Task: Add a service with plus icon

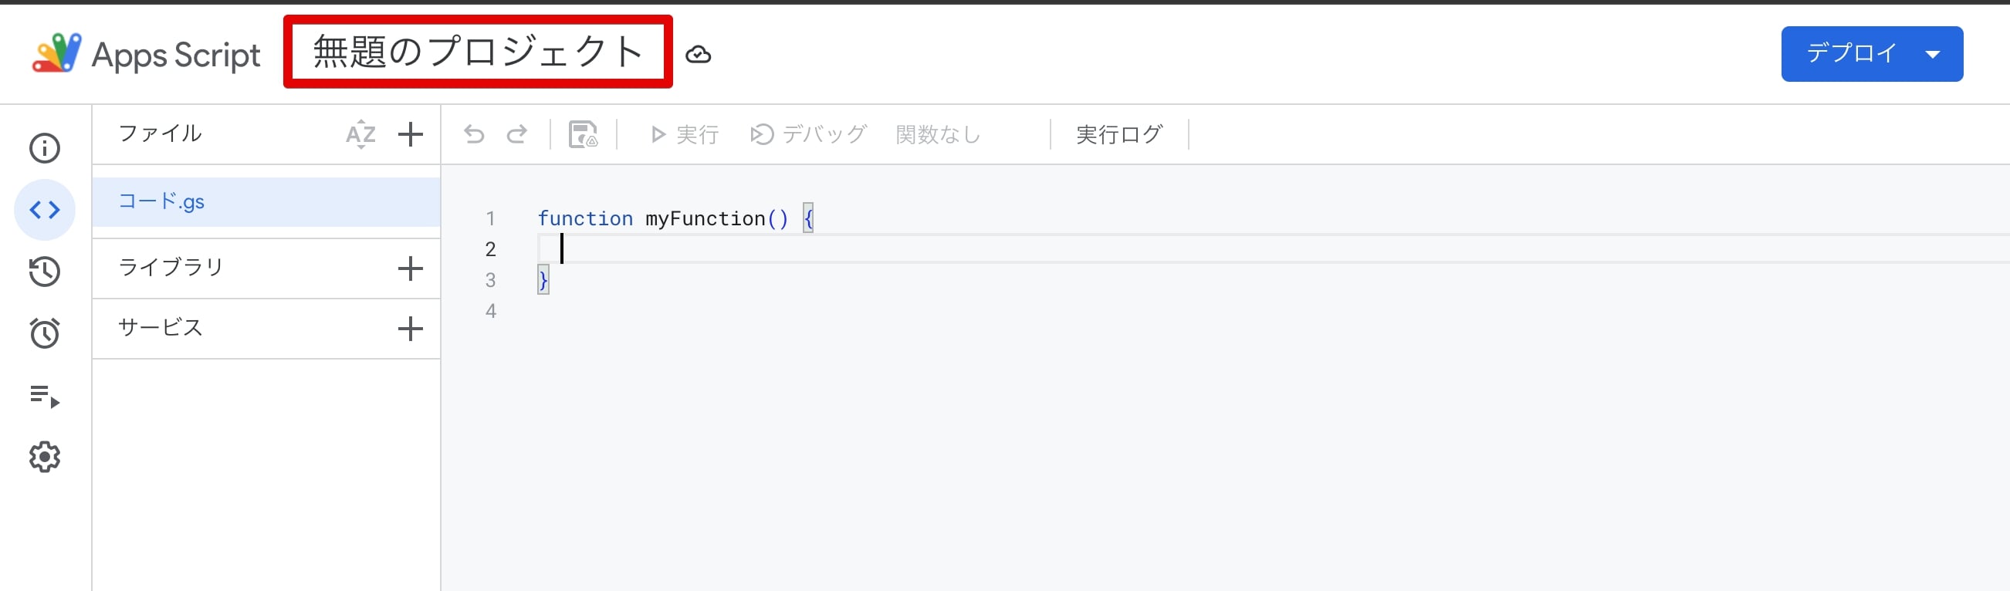Action: 411,328
